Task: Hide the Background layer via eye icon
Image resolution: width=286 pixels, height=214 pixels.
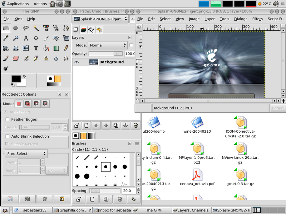Action: point(76,62)
